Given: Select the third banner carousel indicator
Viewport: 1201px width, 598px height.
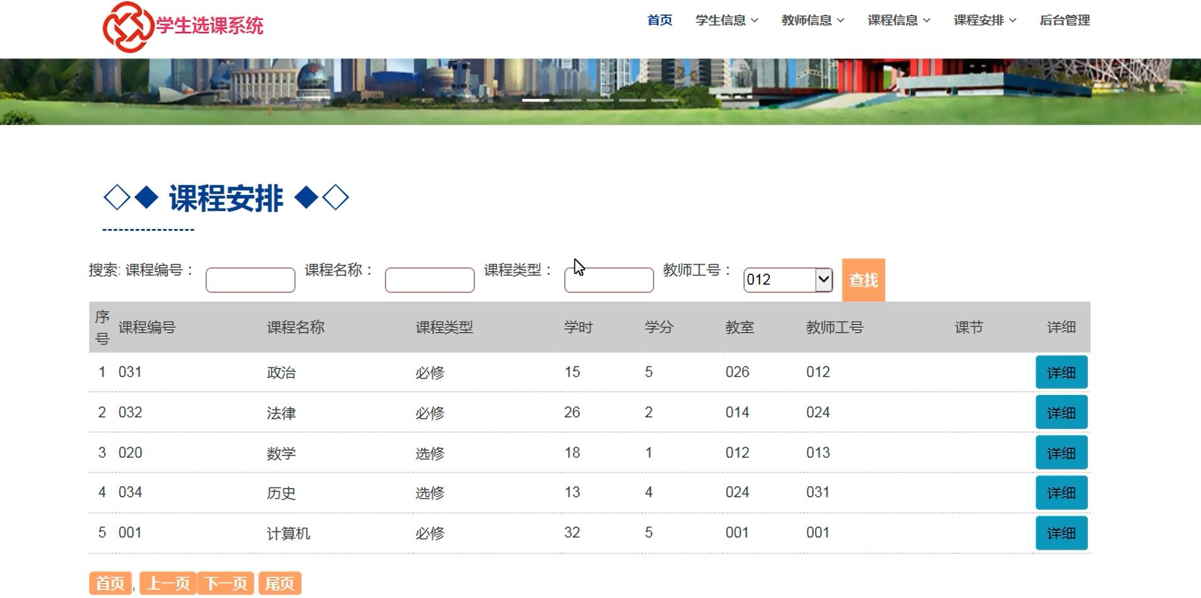Looking at the screenshot, I should click(x=600, y=100).
